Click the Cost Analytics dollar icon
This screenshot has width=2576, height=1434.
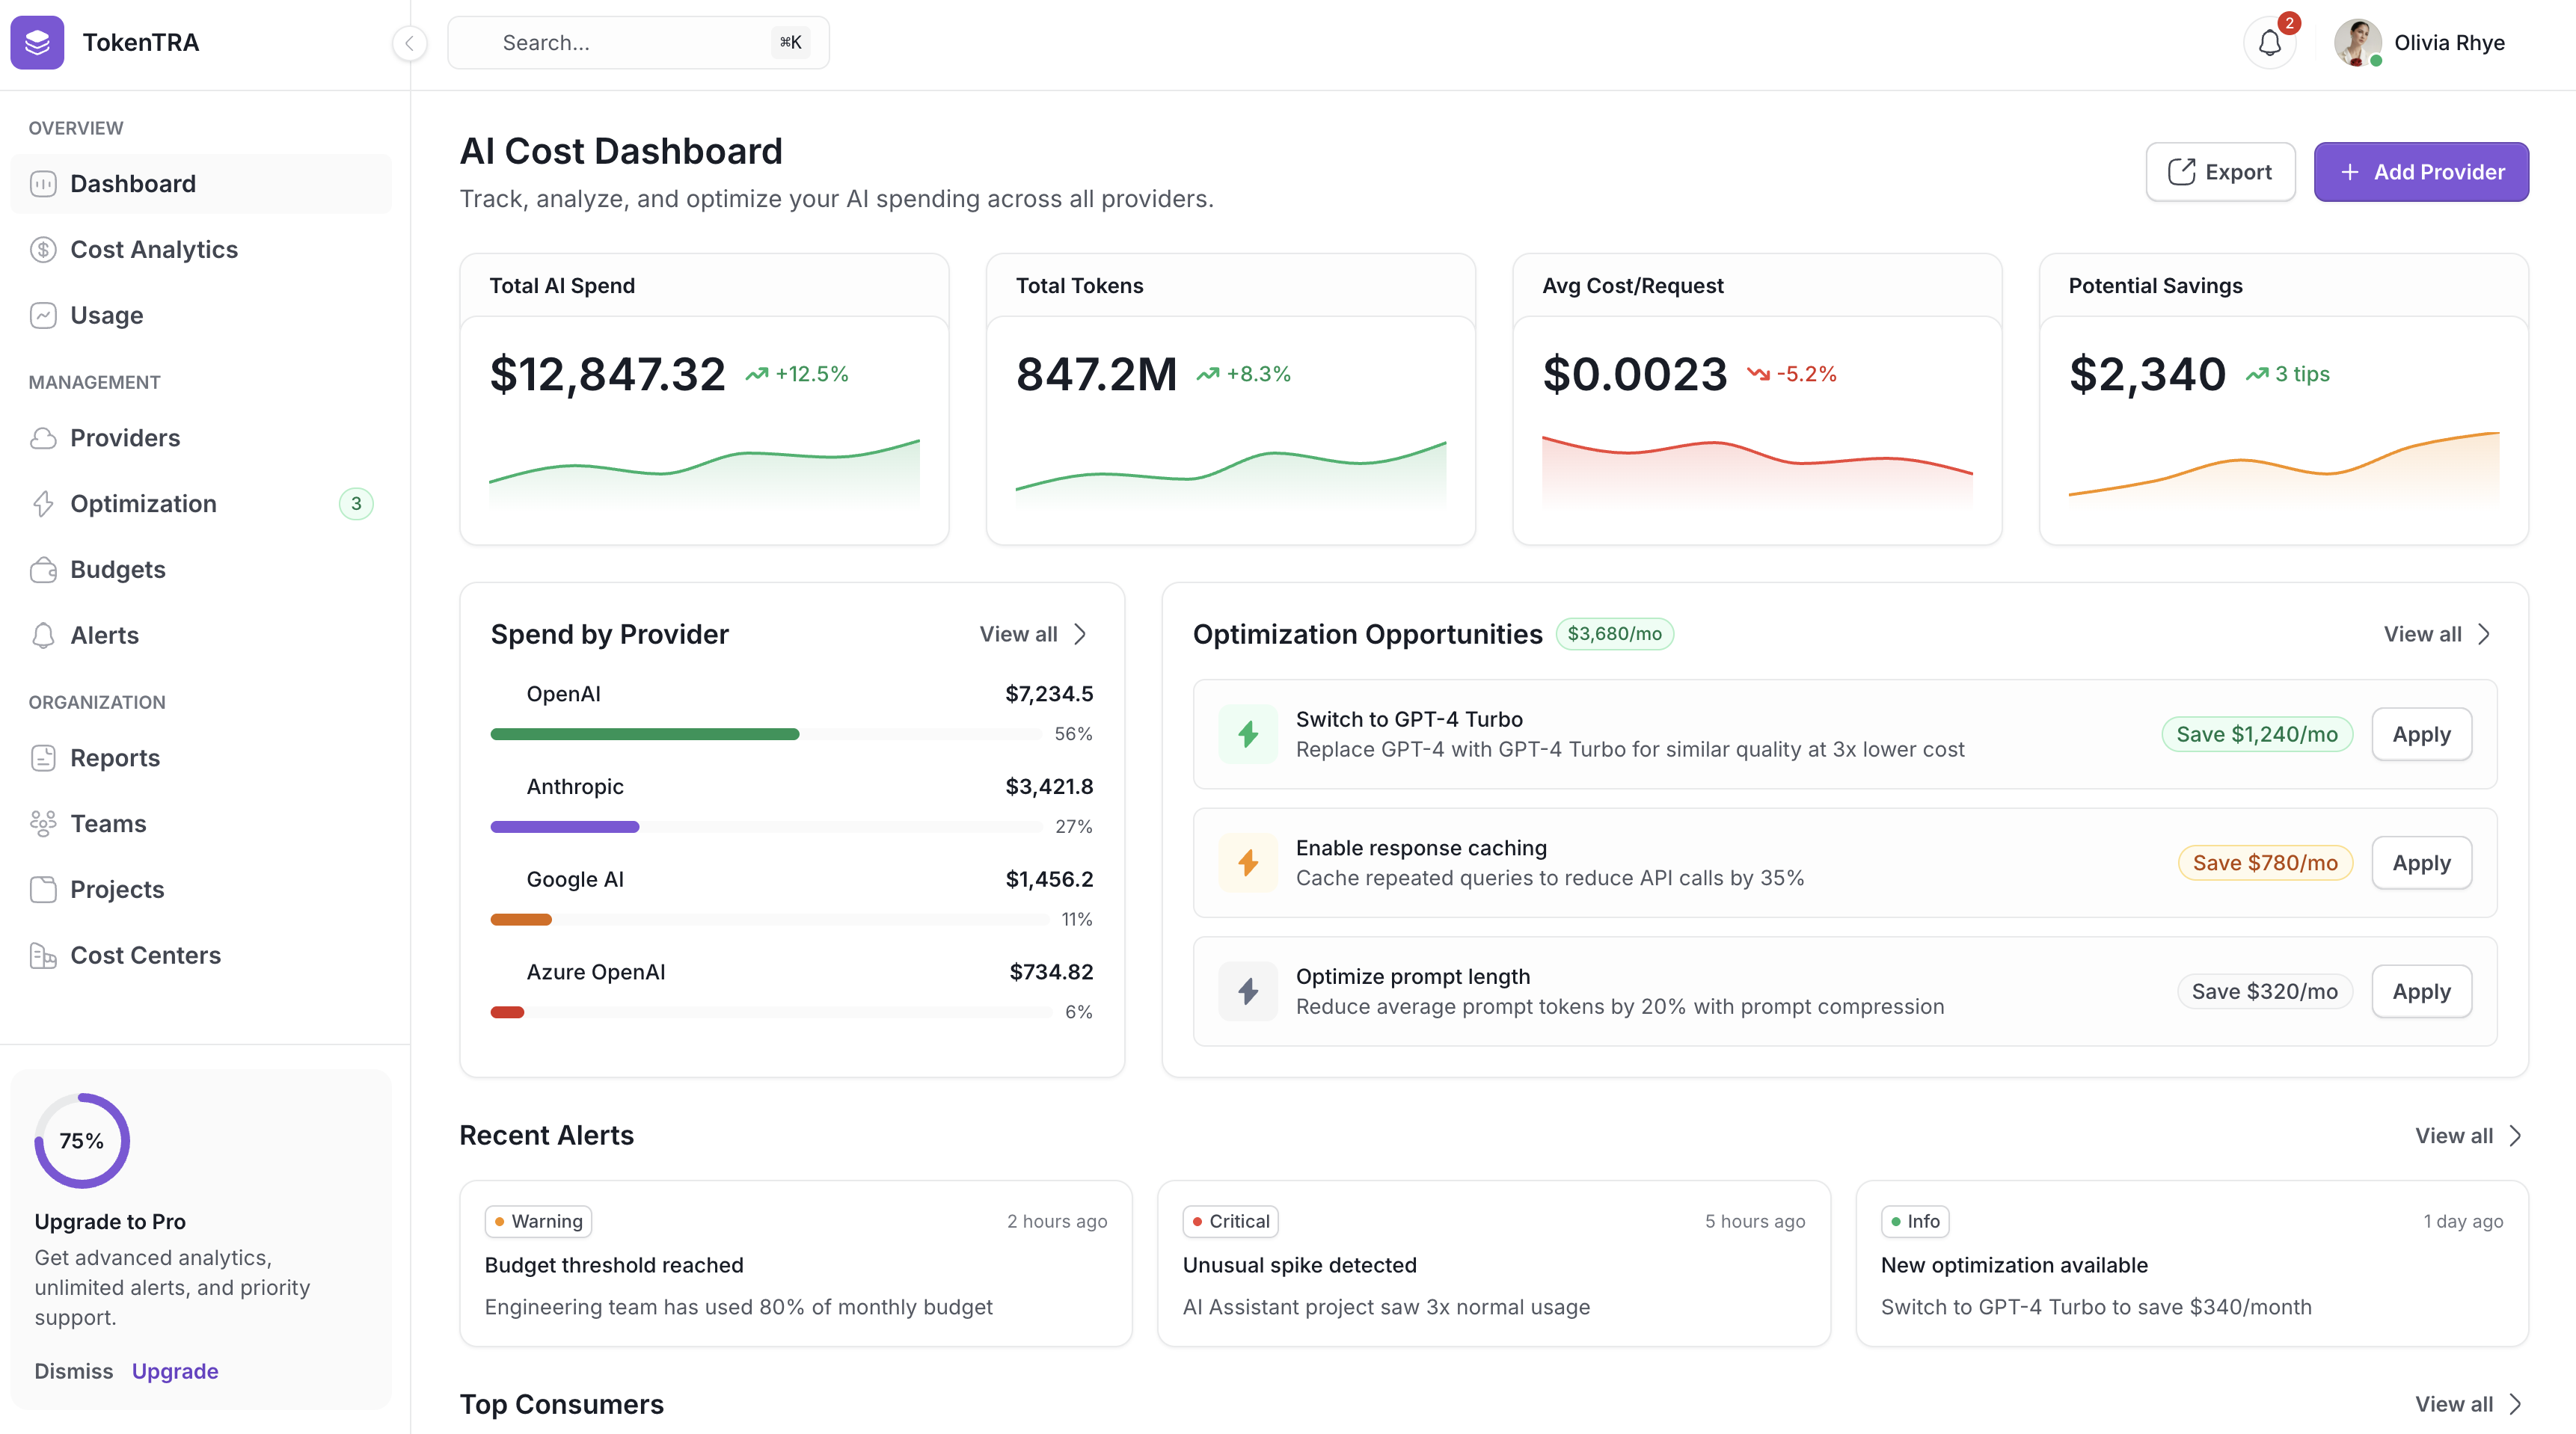point(43,250)
